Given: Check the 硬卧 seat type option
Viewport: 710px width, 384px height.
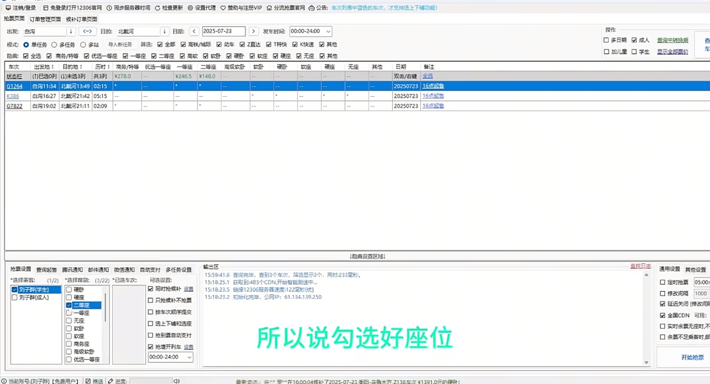Looking at the screenshot, I should (69, 289).
